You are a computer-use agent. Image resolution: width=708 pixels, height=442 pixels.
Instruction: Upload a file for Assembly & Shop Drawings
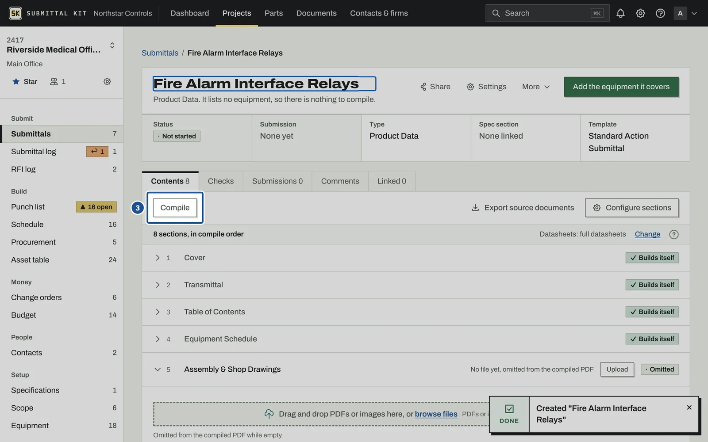point(617,370)
